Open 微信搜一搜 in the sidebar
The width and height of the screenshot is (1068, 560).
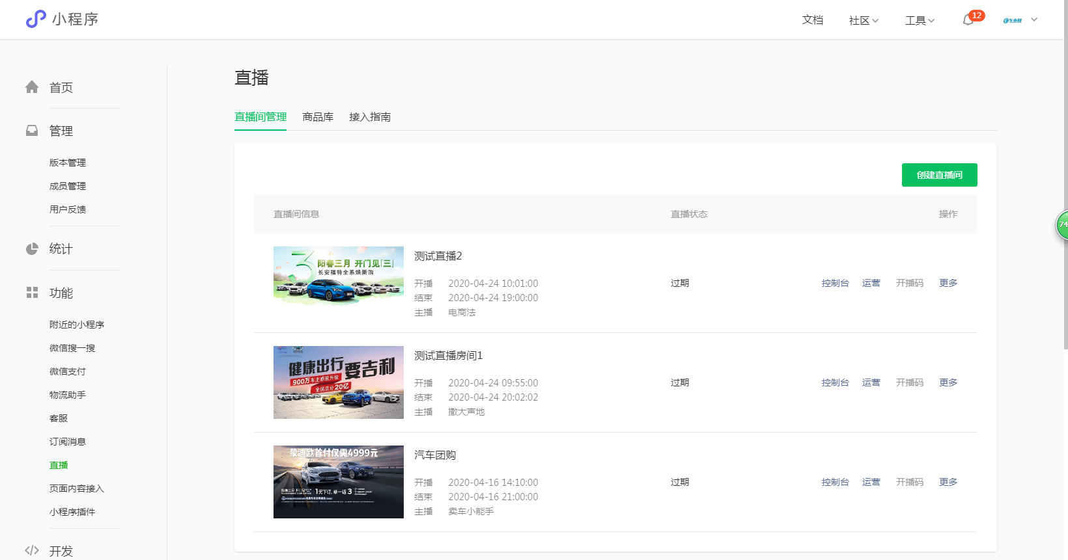(x=72, y=348)
